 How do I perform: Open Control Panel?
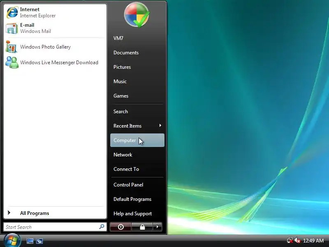click(x=137, y=185)
